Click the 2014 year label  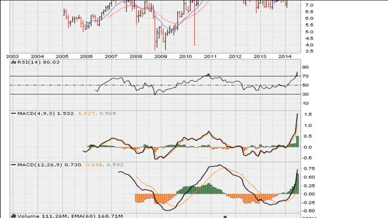(285, 56)
